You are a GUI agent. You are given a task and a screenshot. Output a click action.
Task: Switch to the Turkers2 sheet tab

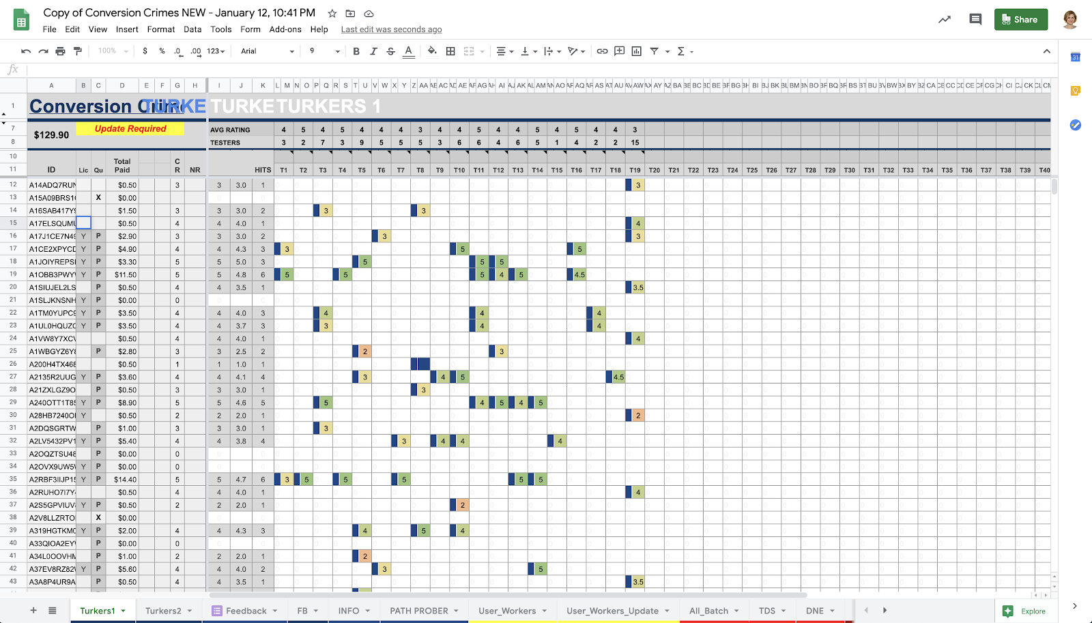(x=169, y=611)
